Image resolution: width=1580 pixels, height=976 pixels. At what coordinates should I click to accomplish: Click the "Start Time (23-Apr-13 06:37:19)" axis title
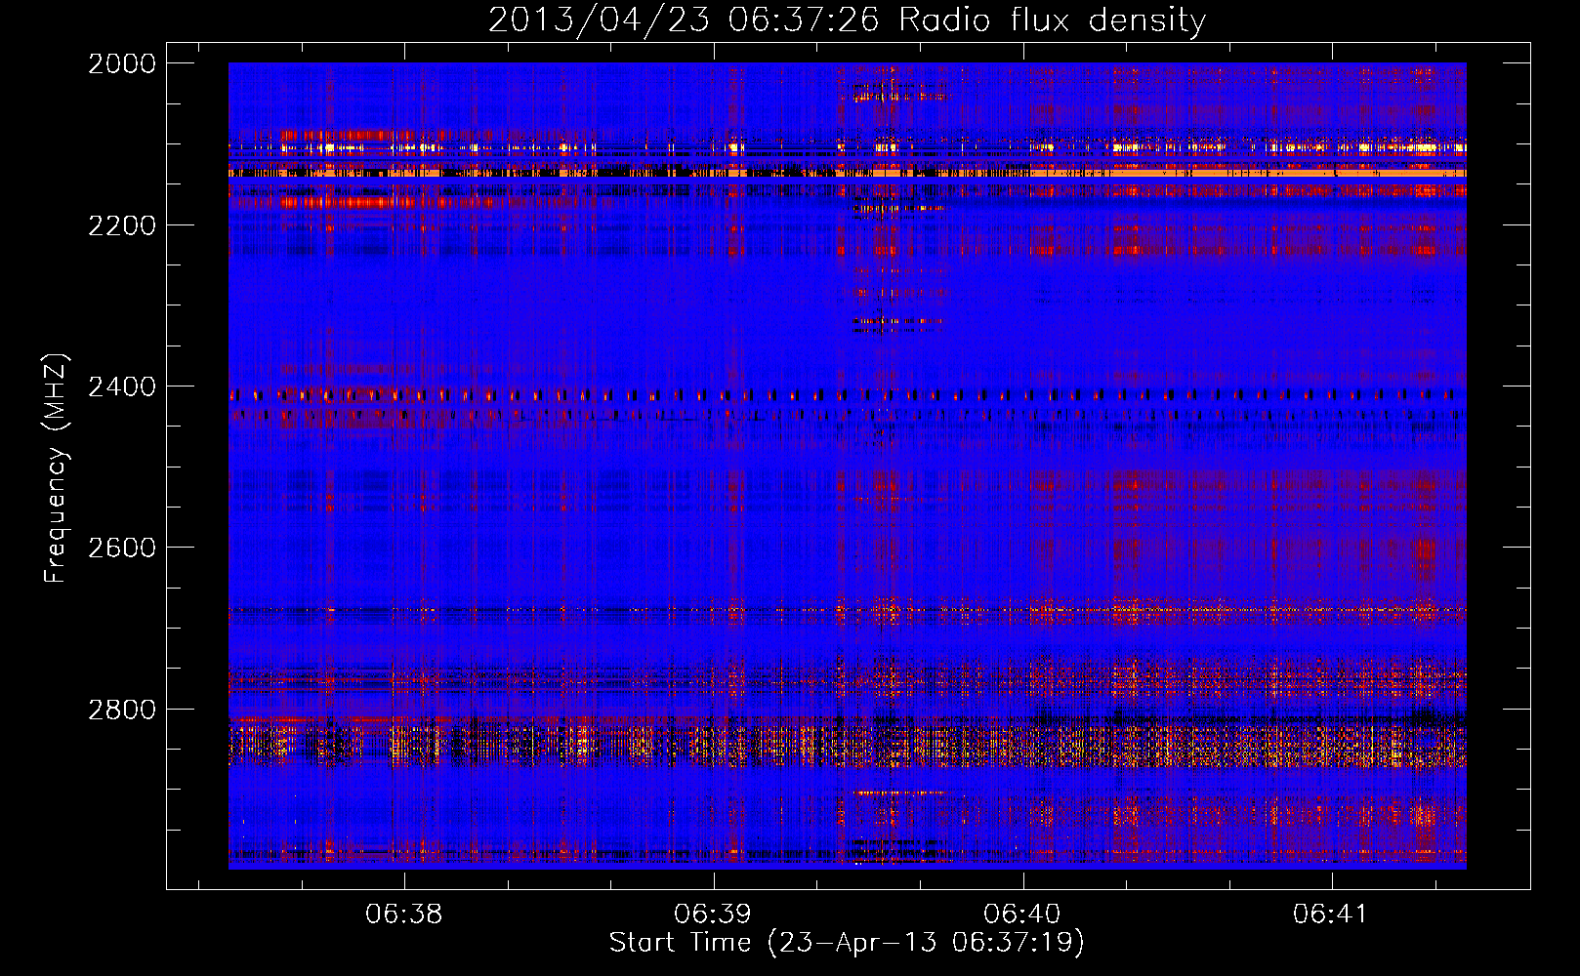[x=847, y=943]
